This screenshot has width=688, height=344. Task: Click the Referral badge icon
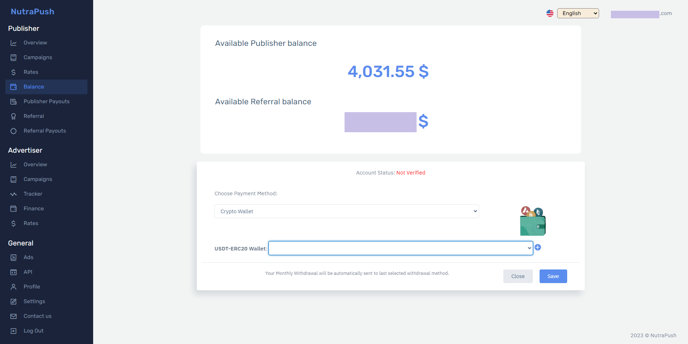tap(14, 116)
